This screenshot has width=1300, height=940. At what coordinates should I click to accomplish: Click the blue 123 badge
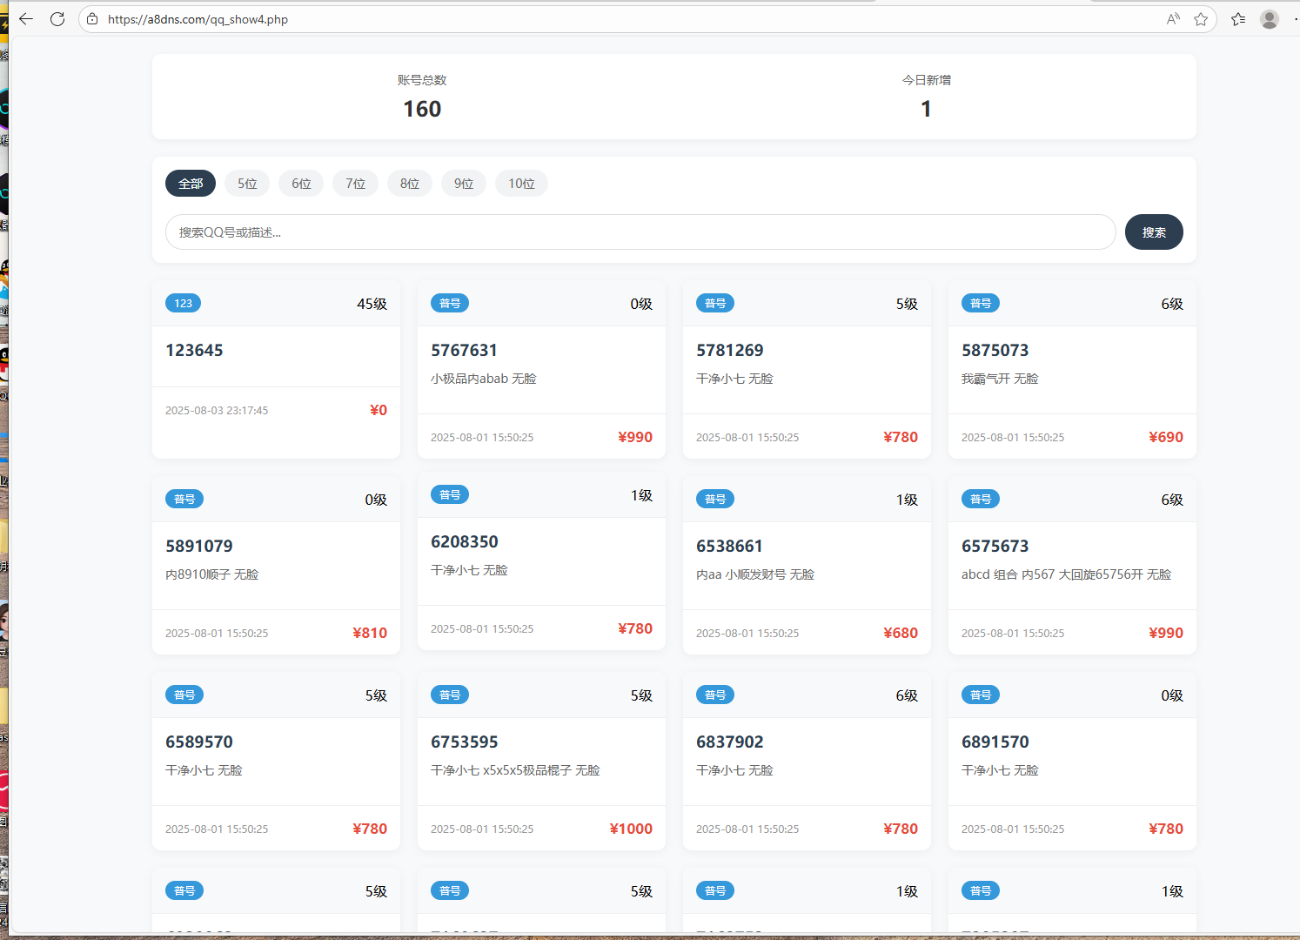coord(183,303)
